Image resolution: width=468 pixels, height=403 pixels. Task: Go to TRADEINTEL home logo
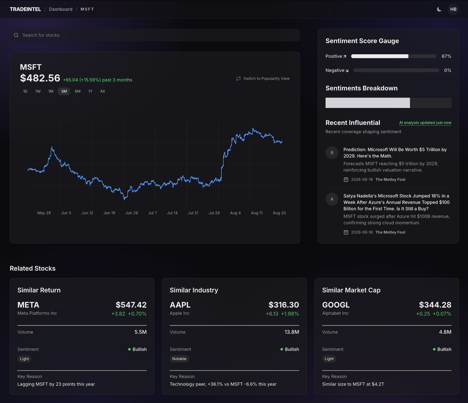click(25, 9)
